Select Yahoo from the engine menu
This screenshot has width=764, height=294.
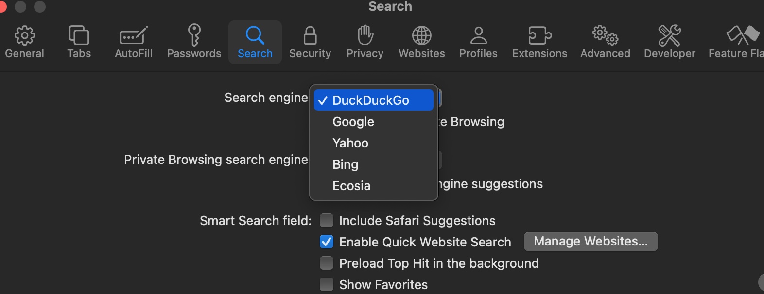tap(350, 143)
